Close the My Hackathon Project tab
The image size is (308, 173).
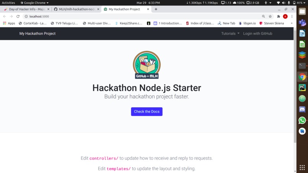coord(148,9)
